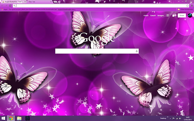Start voice search with the microphone icon

coord(137,51)
